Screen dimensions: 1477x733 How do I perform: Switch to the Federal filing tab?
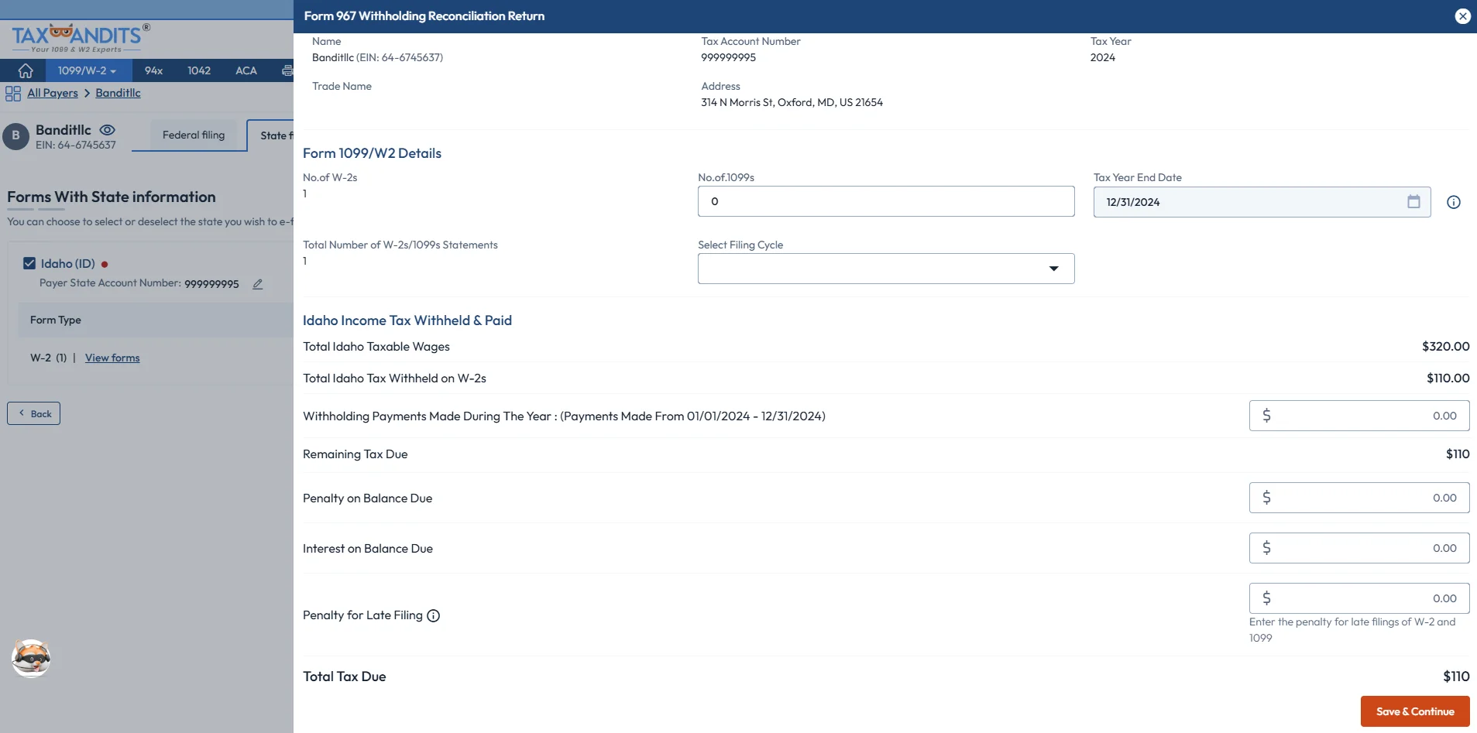point(194,135)
